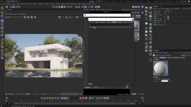Save the rendered image in VFB
191x107 pixels.
tap(59, 17)
